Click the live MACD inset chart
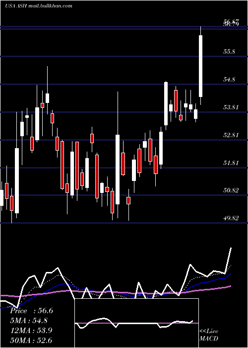248x348 pixels. 136,323
